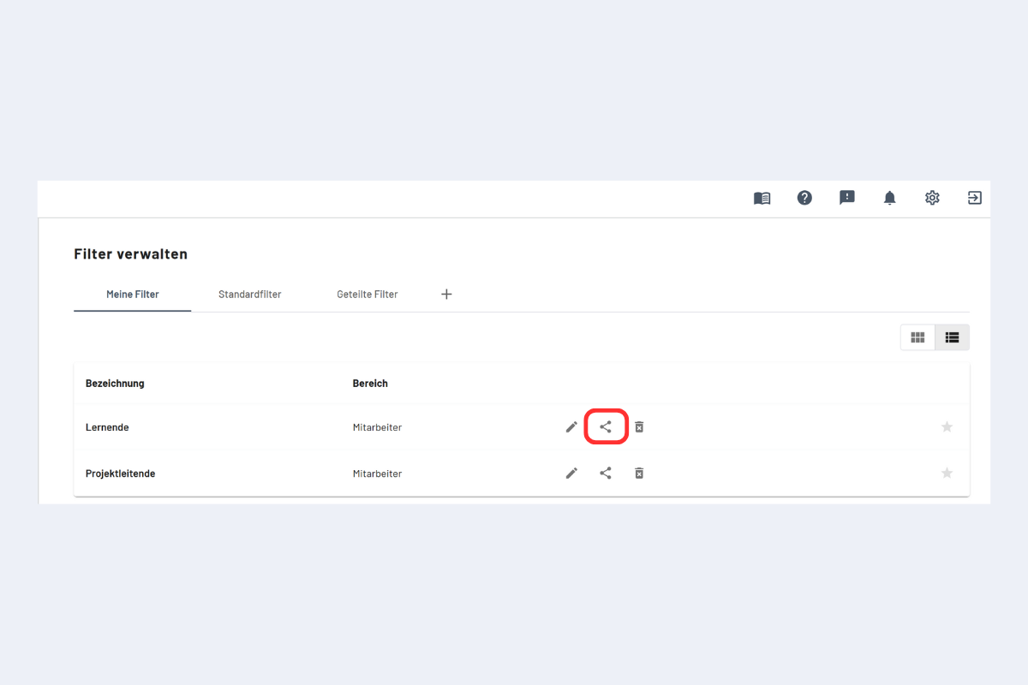Delete the Projektleitende filter
Screen dimensions: 1028x685
639,473
